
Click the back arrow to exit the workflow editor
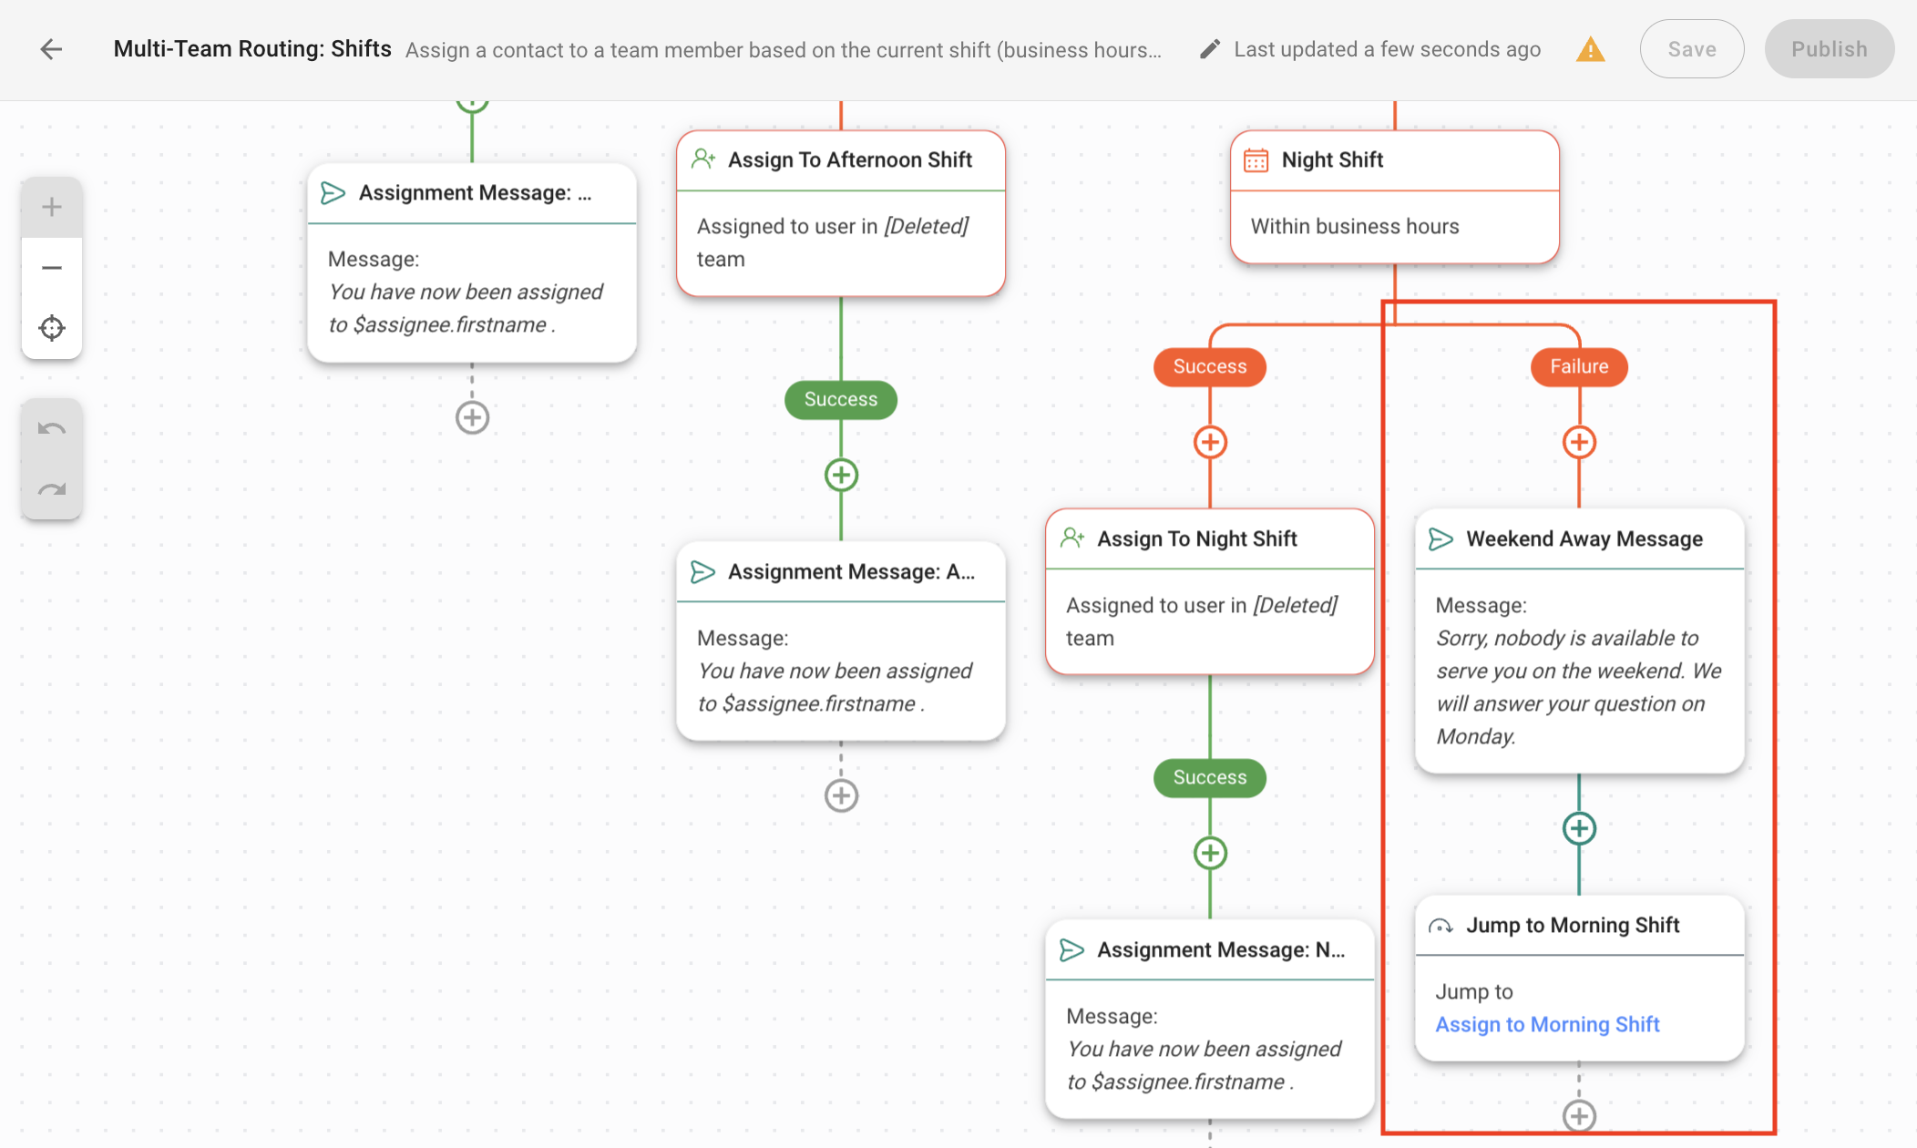click(x=50, y=47)
